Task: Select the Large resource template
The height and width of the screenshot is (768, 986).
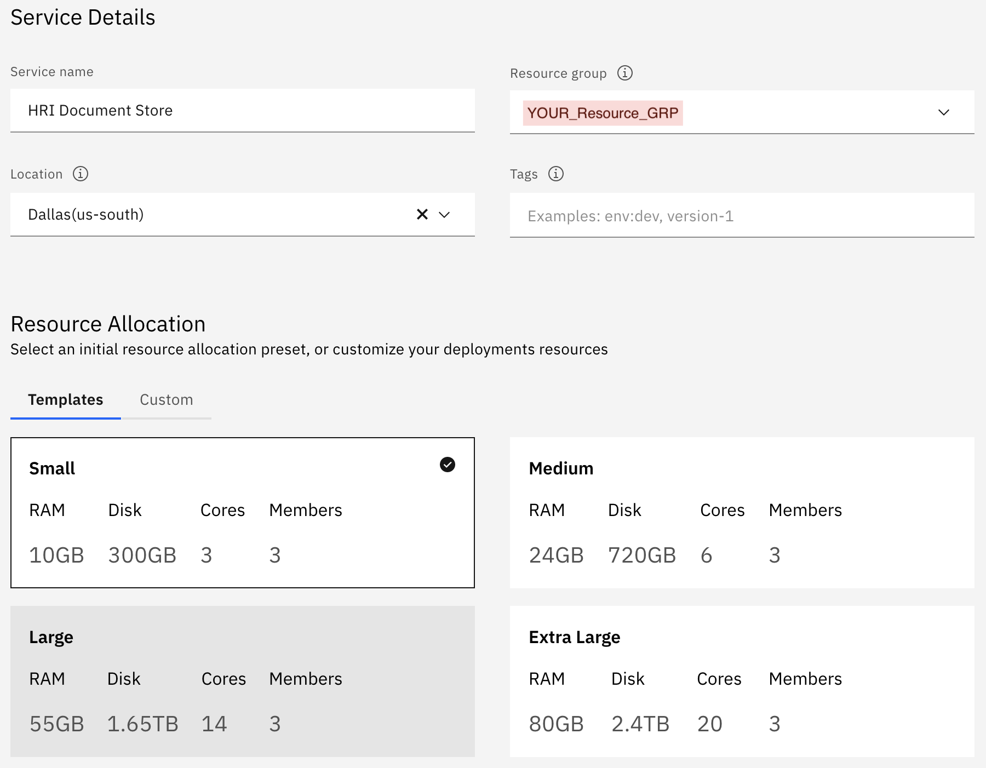Action: point(243,681)
